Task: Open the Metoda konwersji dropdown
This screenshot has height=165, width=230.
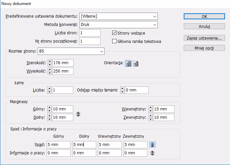Action: (118, 25)
